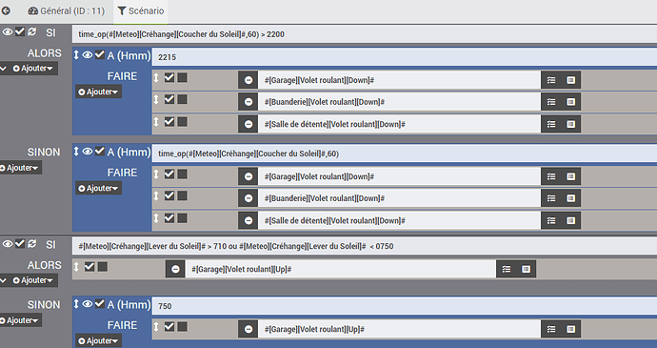Screen dimensions: 657x348
Task: Select the Scénario tab
Action: (140, 10)
